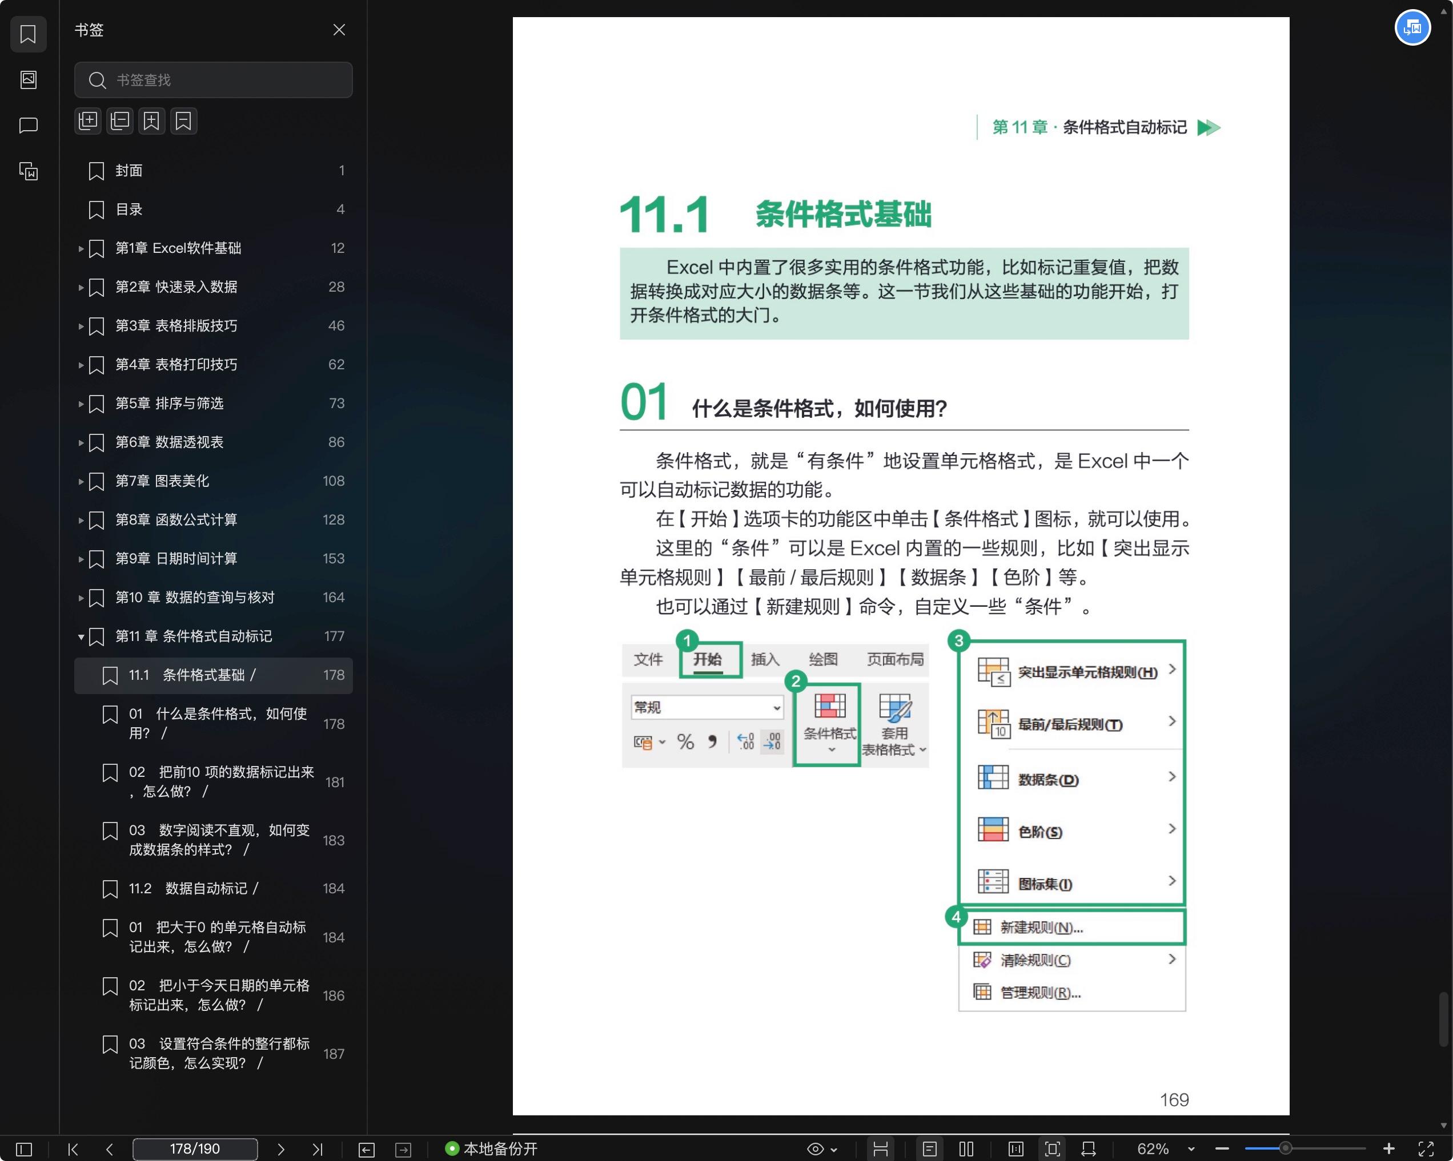Go to the previous page

(109, 1149)
